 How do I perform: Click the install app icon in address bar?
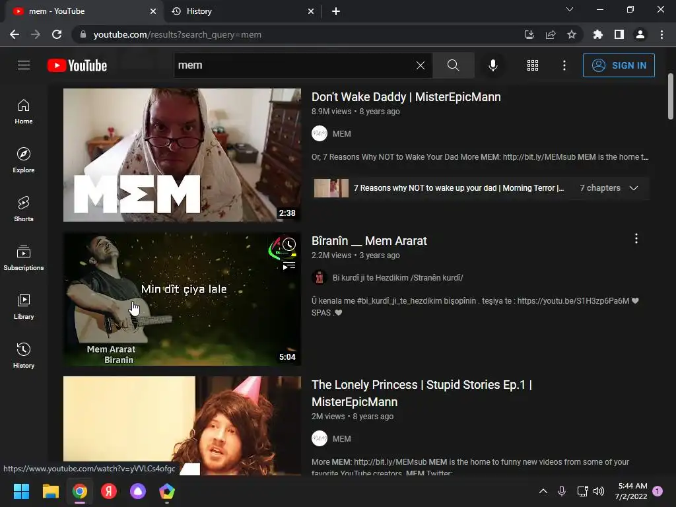tap(529, 34)
